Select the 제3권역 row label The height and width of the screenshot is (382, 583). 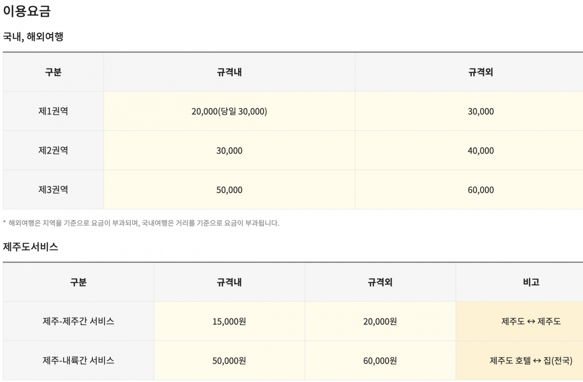tap(53, 190)
